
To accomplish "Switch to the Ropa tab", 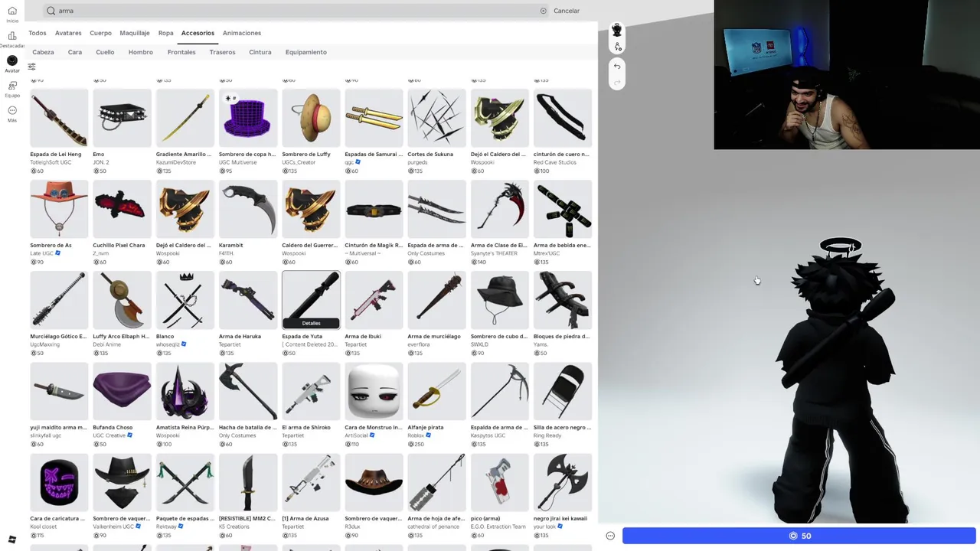I will pyautogui.click(x=165, y=33).
